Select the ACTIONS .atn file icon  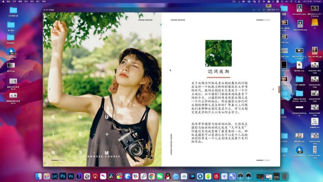[315, 121]
